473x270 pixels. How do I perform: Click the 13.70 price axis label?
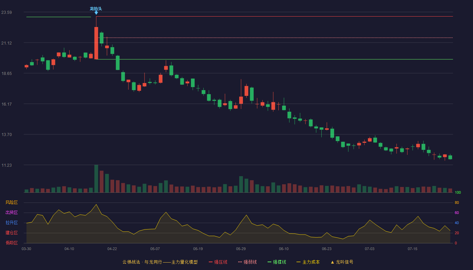(x=6, y=134)
